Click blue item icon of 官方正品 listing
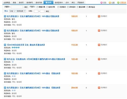This screenshot has height=99, width=127. coord(5,59)
